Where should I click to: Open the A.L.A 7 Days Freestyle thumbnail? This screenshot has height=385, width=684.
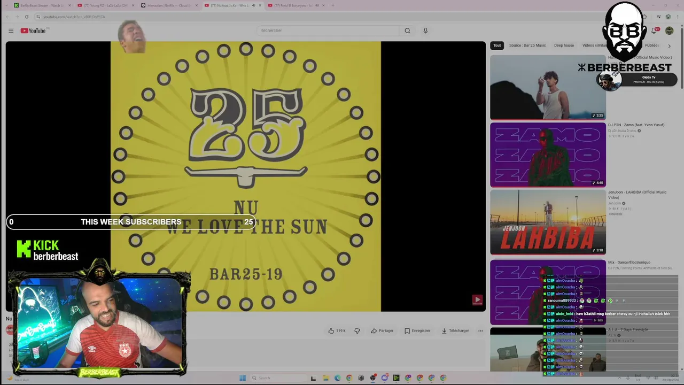pos(548,349)
